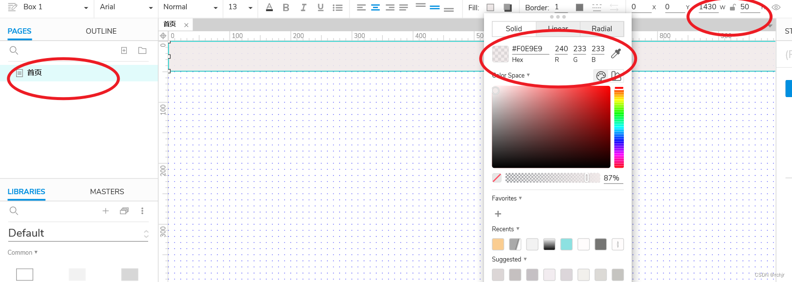792x282 pixels.
Task: Click the border line pattern icon
Action: click(597, 7)
